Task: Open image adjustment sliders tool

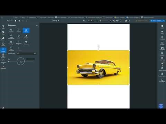Action: [11, 37]
